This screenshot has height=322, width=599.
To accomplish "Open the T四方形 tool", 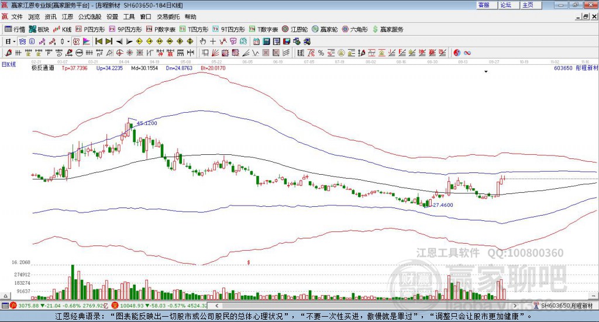I will pos(194,29).
